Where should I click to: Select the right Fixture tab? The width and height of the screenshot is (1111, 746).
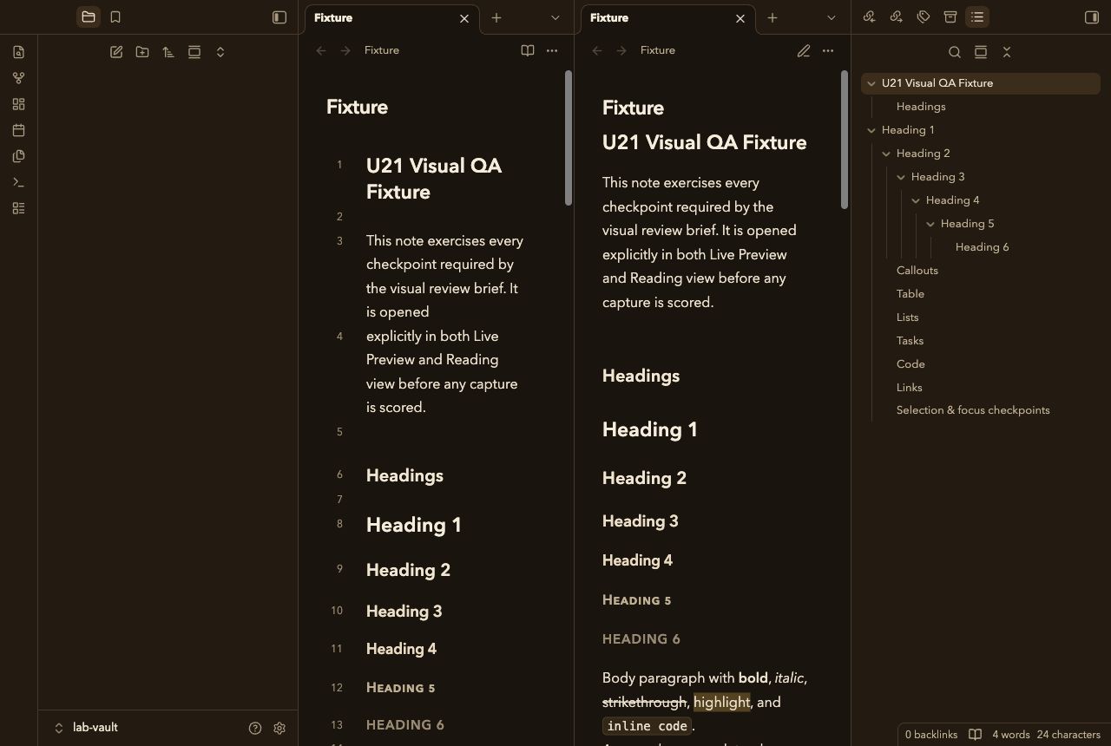667,18
